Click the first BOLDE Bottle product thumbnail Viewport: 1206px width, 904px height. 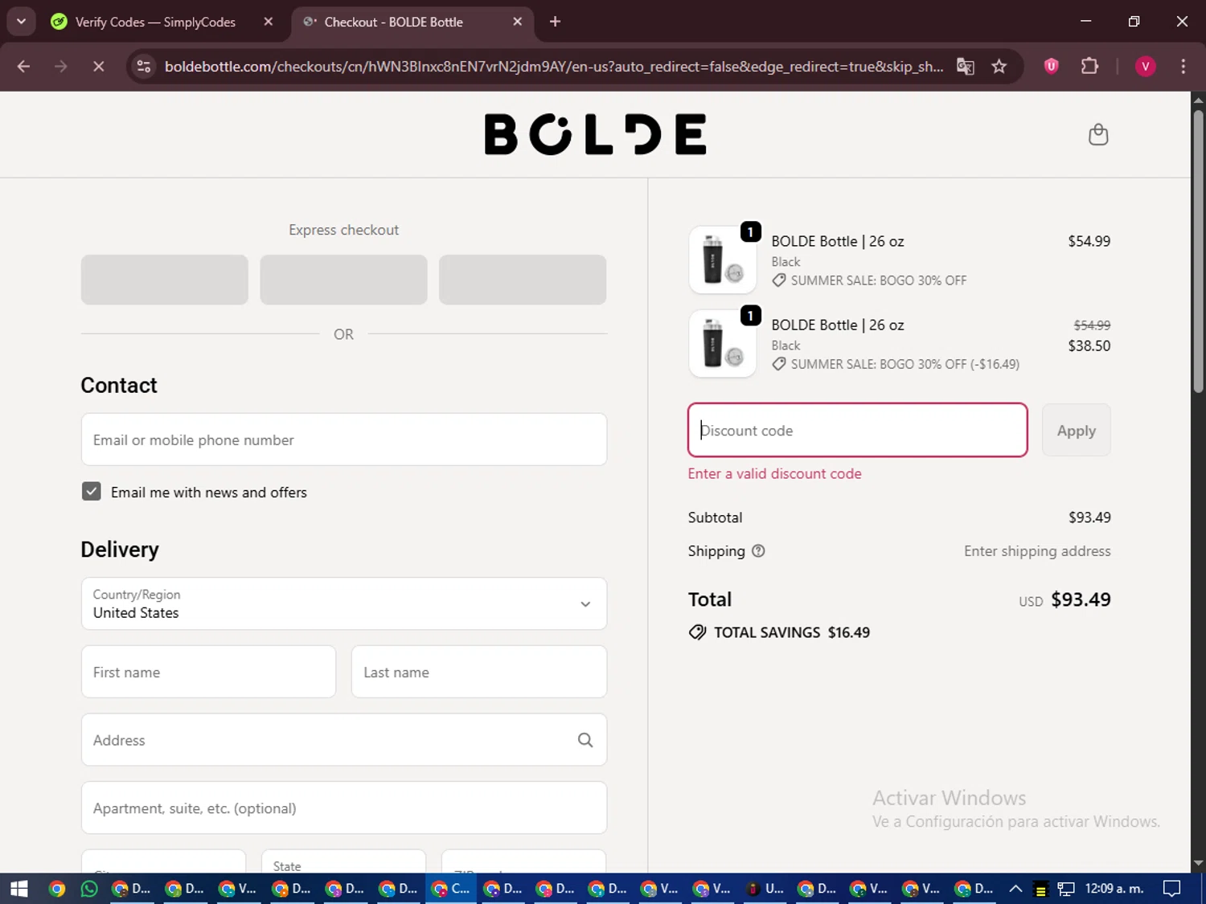tap(723, 260)
